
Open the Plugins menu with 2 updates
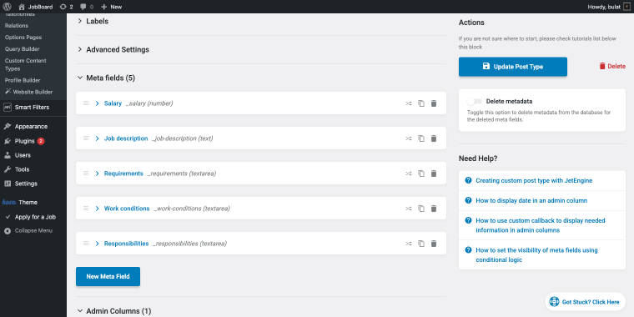coord(25,141)
